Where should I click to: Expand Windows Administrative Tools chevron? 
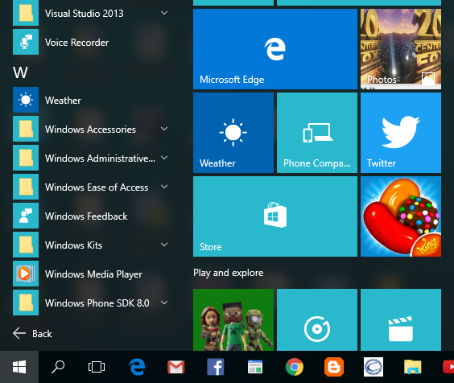pyautogui.click(x=164, y=158)
